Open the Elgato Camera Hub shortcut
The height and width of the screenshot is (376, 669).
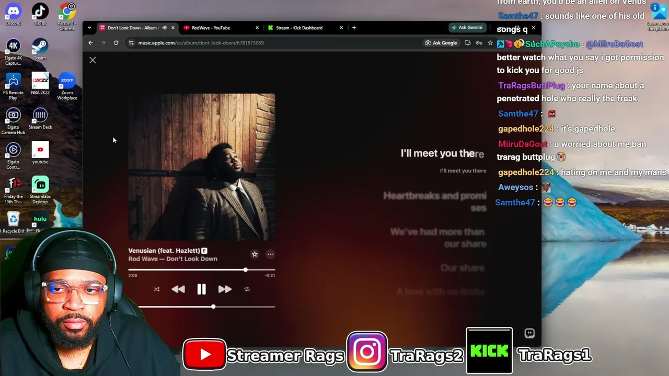click(13, 121)
